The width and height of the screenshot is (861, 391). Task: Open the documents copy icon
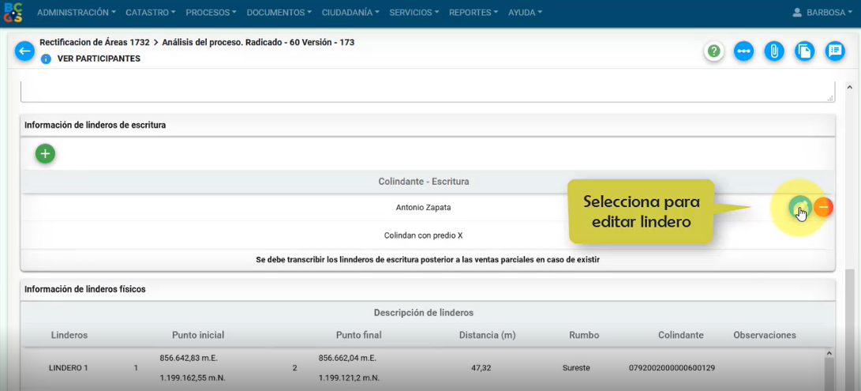click(x=804, y=51)
